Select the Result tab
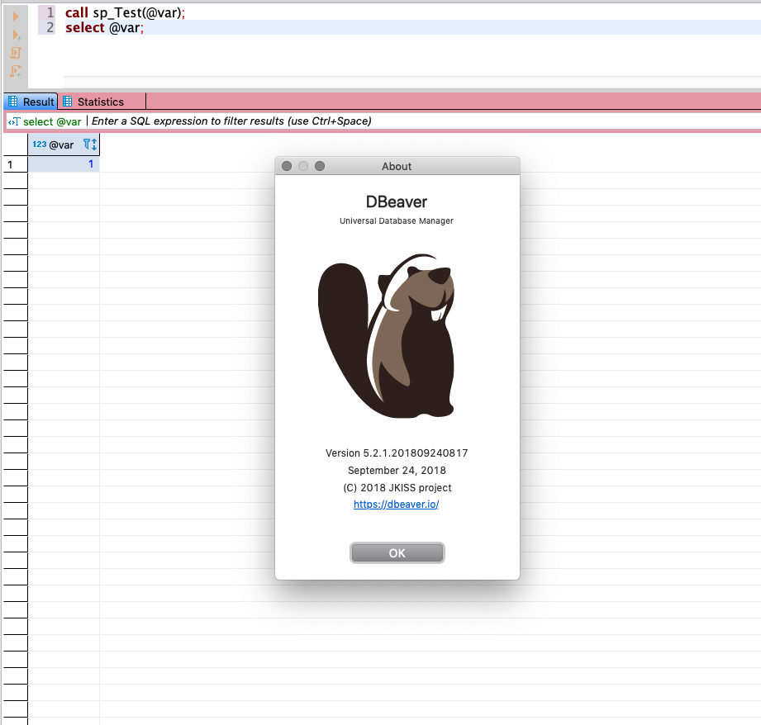This screenshot has height=725, width=761. [x=36, y=102]
